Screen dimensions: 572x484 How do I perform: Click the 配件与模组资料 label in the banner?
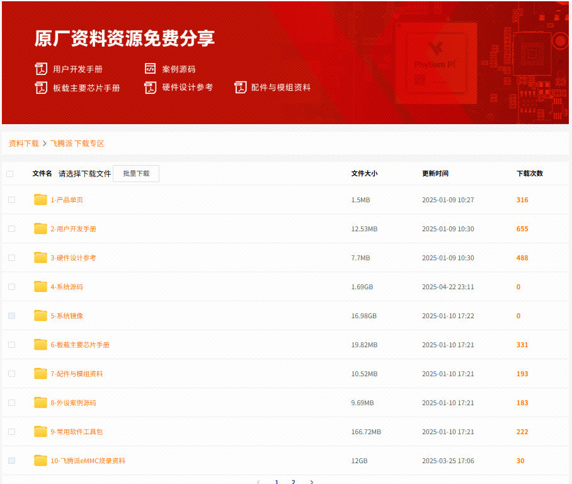point(281,87)
